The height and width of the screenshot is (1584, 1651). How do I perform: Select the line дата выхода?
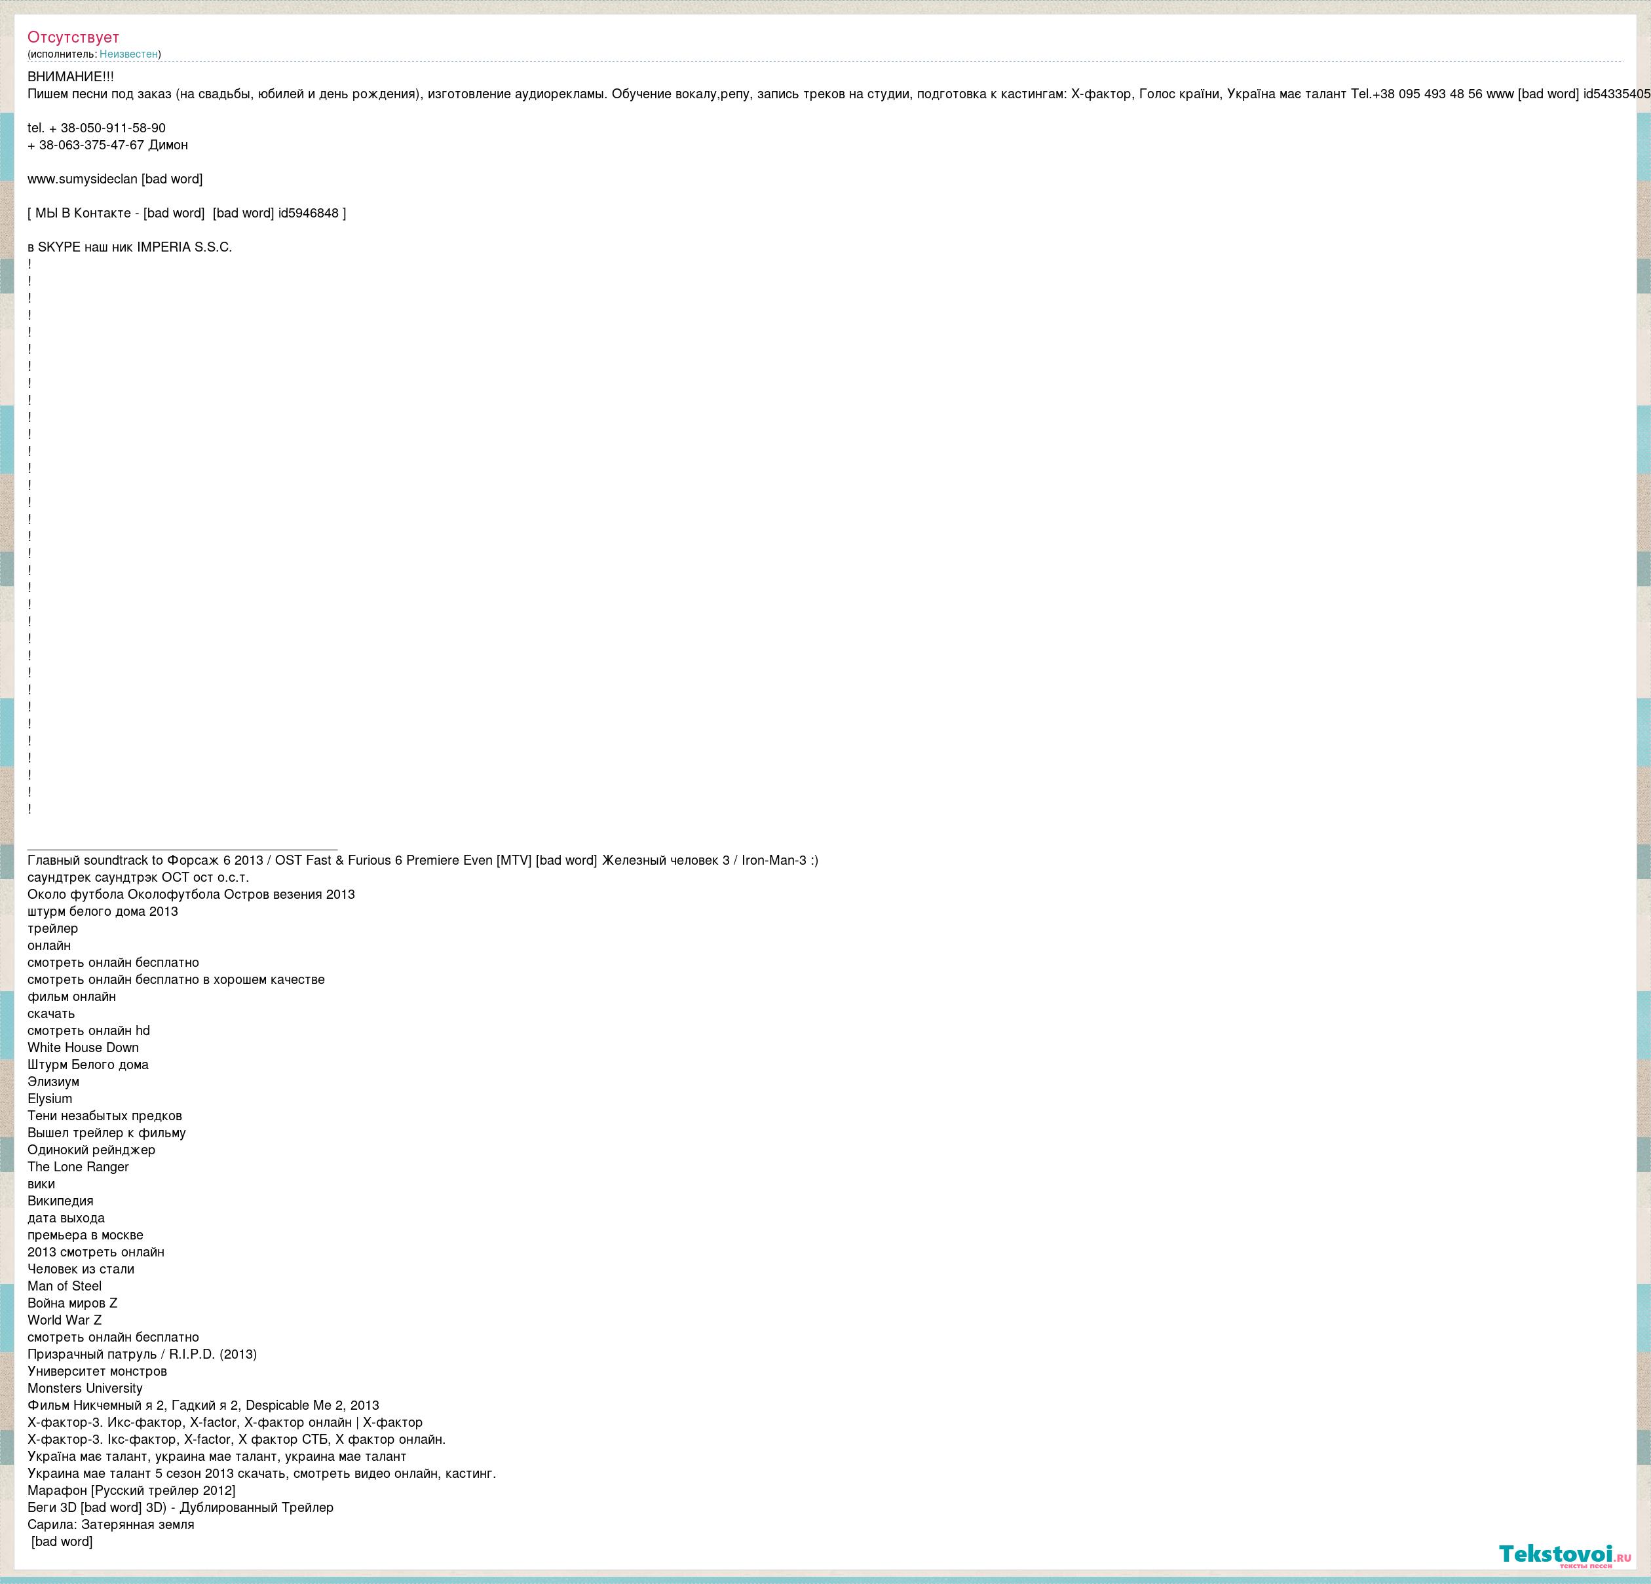[66, 1218]
